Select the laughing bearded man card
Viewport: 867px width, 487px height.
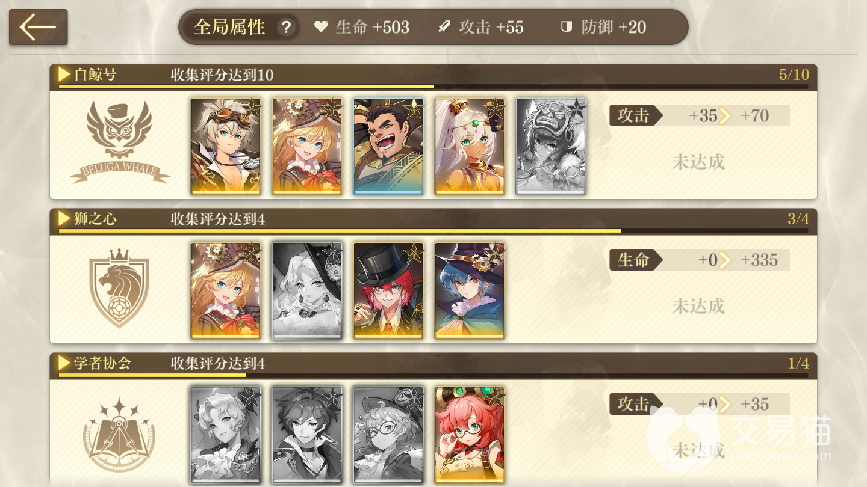388,147
